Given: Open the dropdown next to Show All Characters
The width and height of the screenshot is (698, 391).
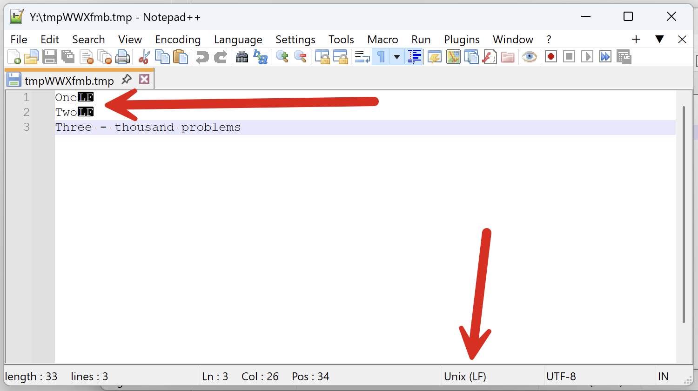Looking at the screenshot, I should coord(397,56).
